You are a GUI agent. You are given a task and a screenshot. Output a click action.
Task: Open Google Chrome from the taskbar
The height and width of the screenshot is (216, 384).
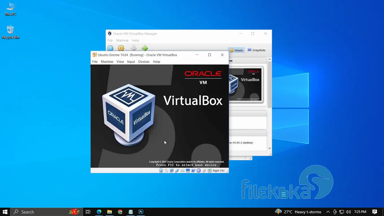(120, 212)
